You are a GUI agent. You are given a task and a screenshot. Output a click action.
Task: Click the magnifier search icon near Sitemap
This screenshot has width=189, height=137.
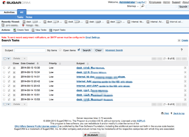click(143, 6)
